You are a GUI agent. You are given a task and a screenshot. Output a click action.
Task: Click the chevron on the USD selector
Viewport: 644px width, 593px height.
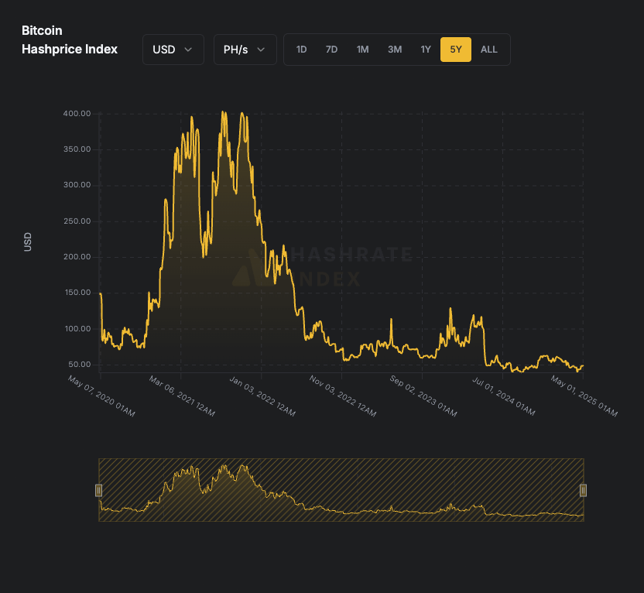click(190, 49)
